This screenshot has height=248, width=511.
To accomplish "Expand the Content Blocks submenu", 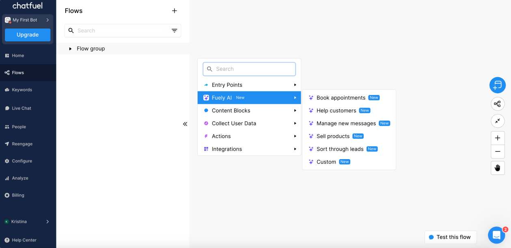I will coord(249,110).
